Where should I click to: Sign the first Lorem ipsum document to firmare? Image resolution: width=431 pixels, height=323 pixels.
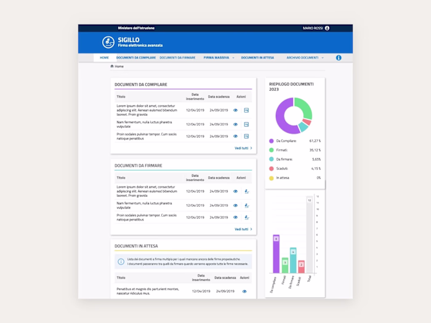[246, 191]
